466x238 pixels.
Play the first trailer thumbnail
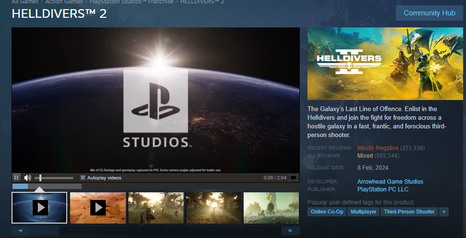(39, 208)
